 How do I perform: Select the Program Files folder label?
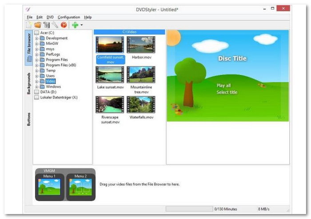57,59
